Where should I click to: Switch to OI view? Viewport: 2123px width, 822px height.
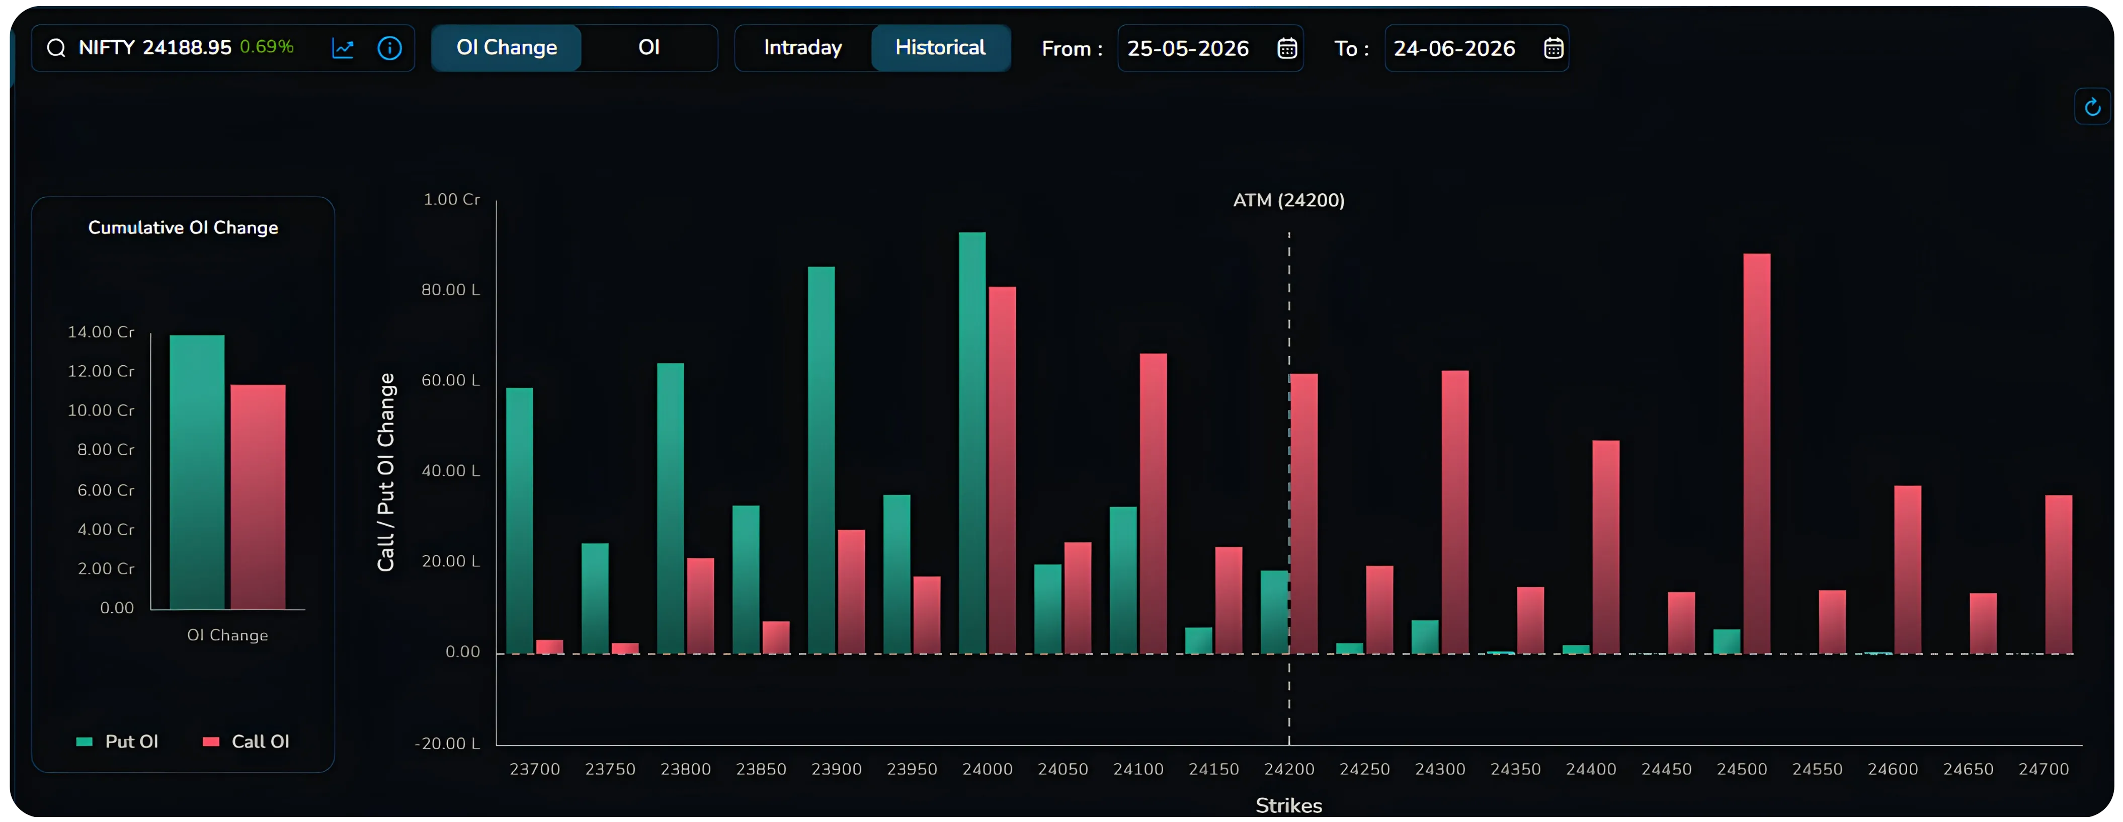coord(648,48)
